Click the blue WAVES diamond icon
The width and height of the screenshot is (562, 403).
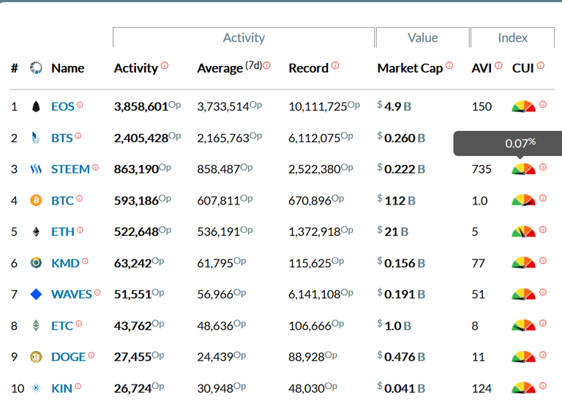pyautogui.click(x=36, y=295)
